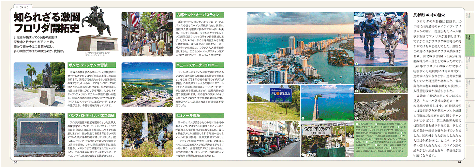Click the page number 66

[16, 162]
